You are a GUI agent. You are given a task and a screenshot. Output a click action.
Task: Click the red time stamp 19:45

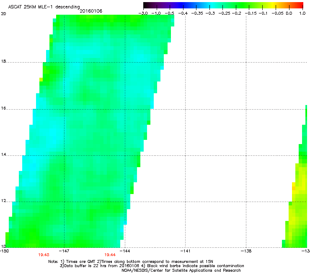tap(44, 255)
